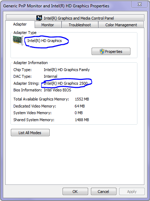Click the dialog title bar text
150x201 pixels.
(x=56, y=6)
